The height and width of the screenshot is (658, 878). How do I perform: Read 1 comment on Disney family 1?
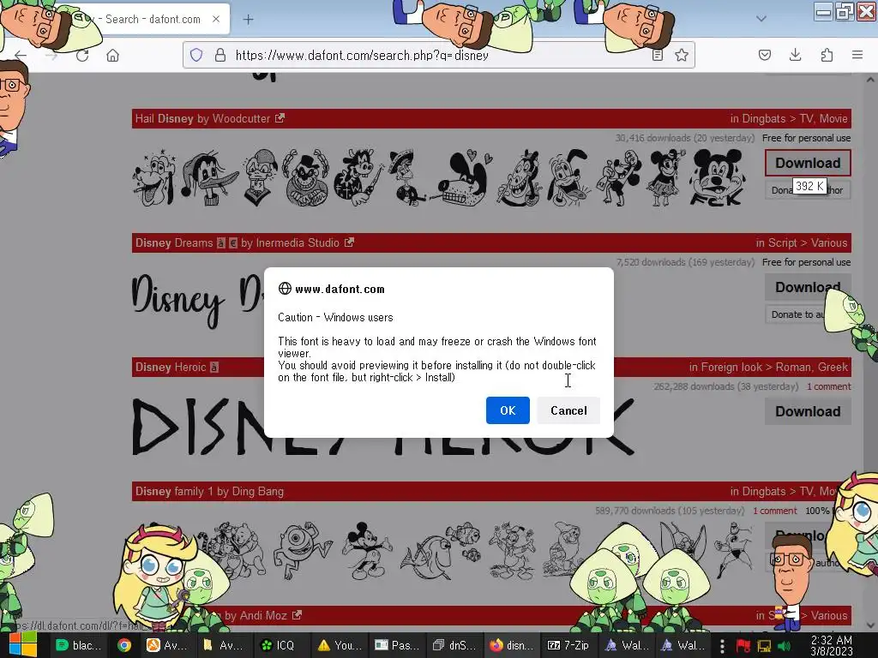click(774, 511)
